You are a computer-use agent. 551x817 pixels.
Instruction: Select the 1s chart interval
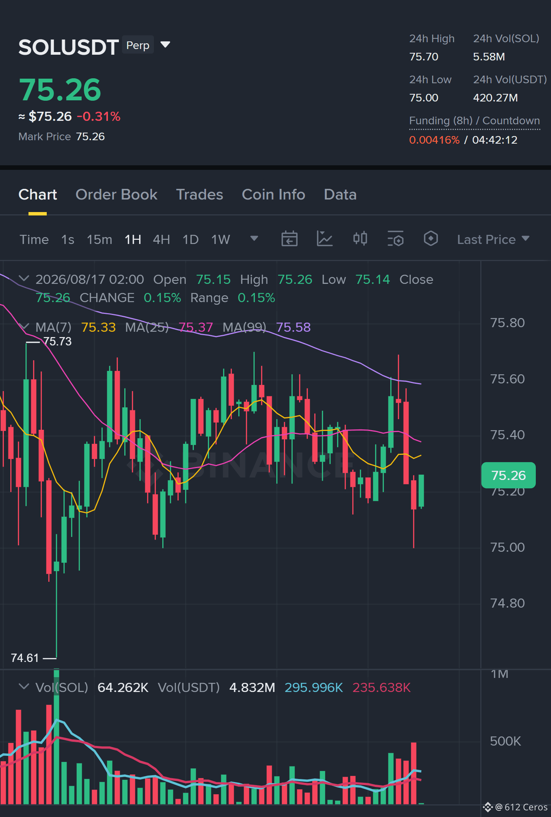68,239
